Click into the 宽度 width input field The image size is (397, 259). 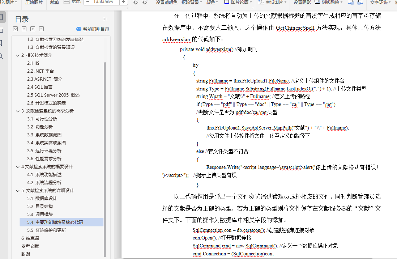point(105,2)
